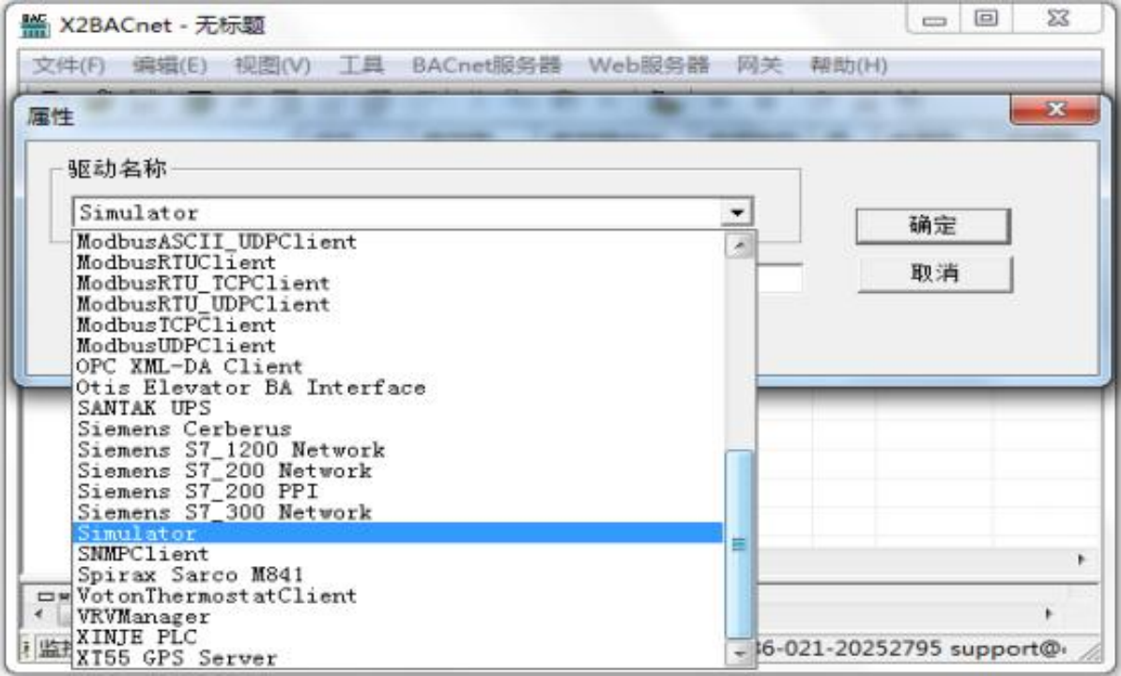Pick SANTAK UPS driver
Viewport: 1121px width, 676px height.
(399, 408)
